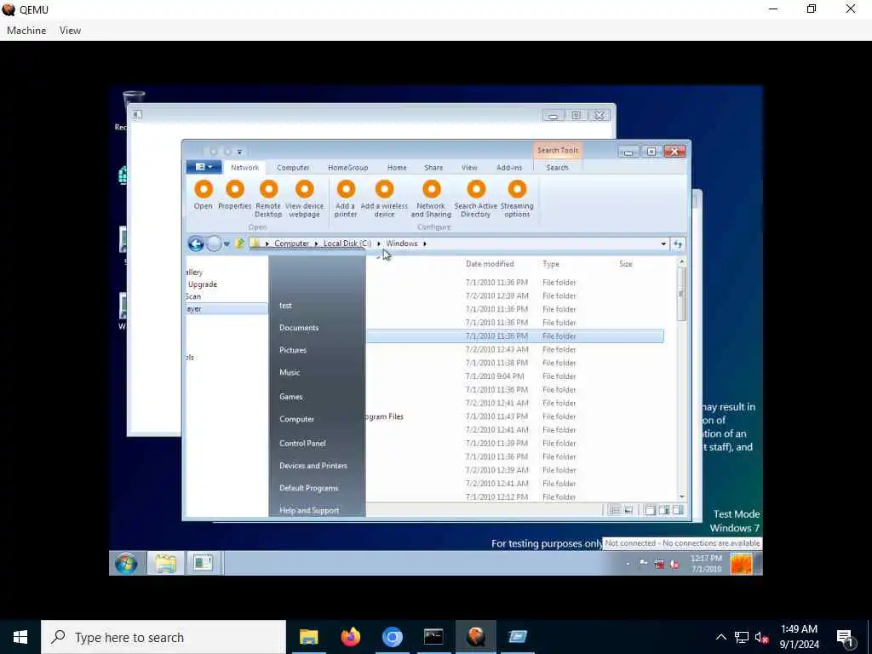Open the recent locations dropdown arrow
Image resolution: width=872 pixels, height=654 pixels.
227,244
